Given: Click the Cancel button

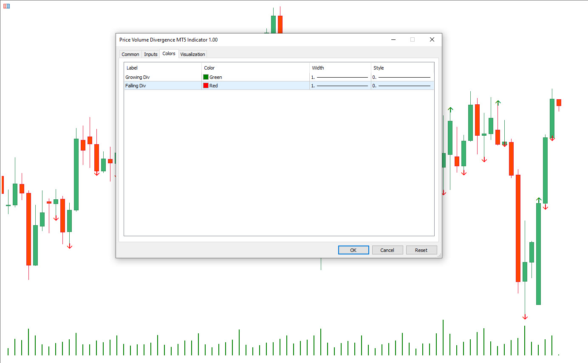Looking at the screenshot, I should [387, 250].
